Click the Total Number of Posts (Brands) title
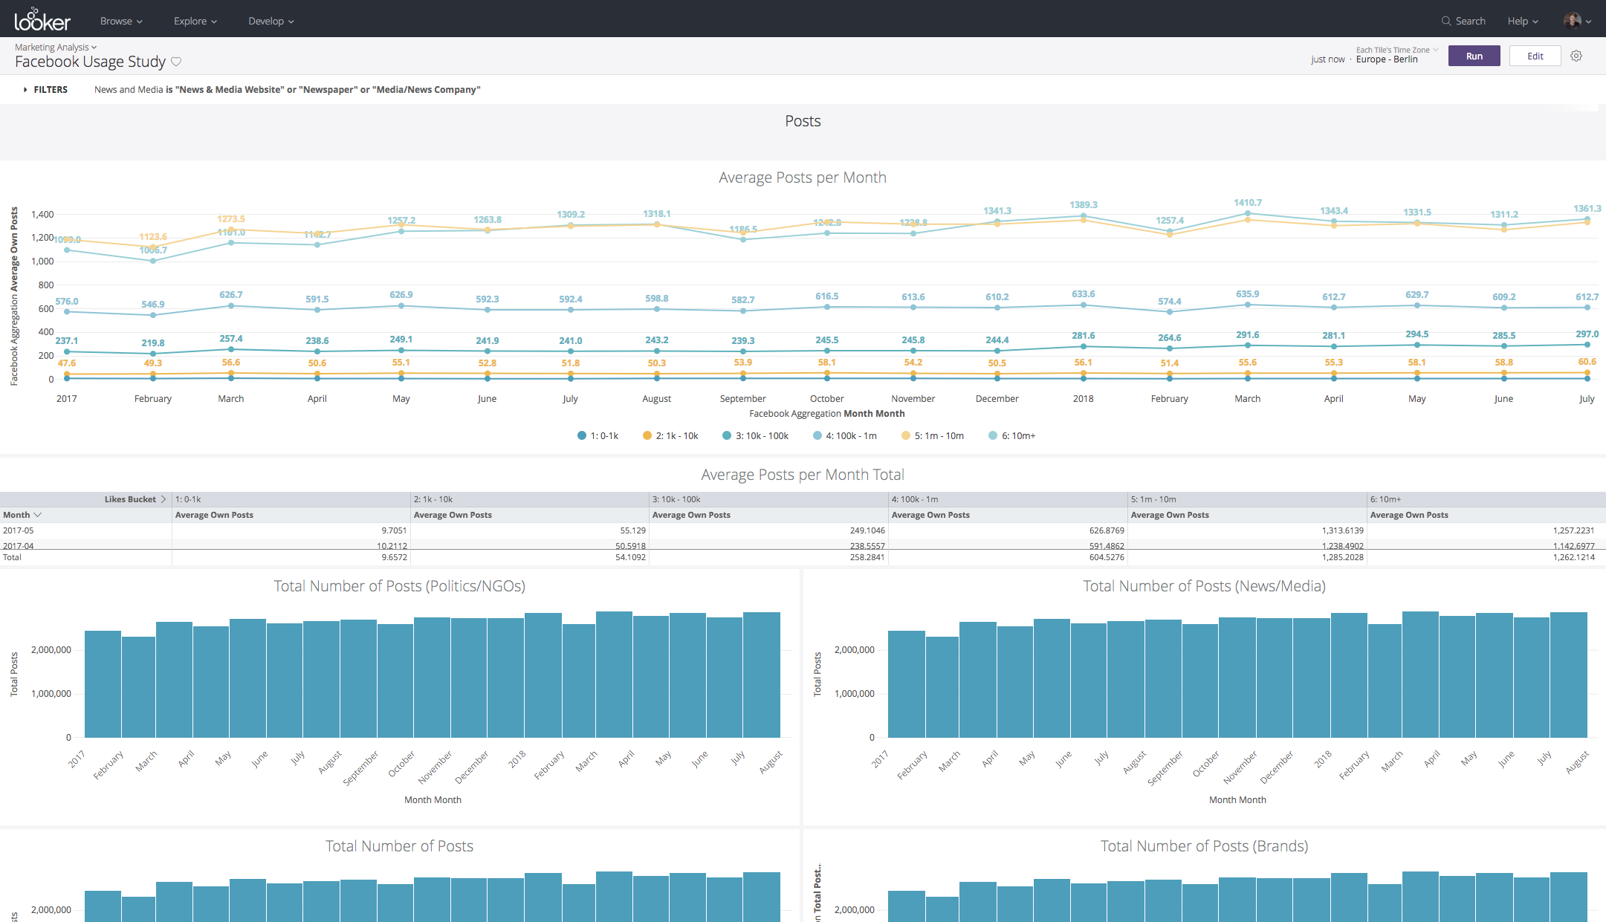The width and height of the screenshot is (1606, 922). (1204, 846)
